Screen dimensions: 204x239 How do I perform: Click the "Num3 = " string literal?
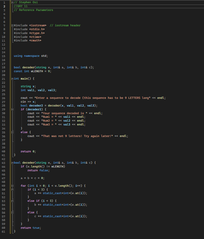49,124
